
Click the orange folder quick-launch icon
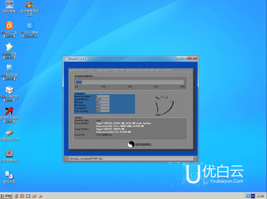pyautogui.click(x=22, y=196)
